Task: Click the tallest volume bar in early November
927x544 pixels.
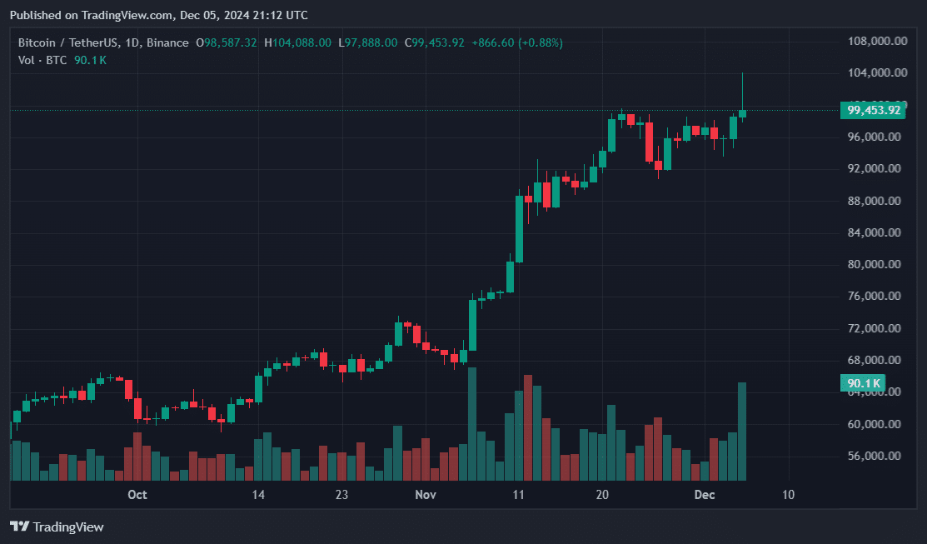Action: 471,424
